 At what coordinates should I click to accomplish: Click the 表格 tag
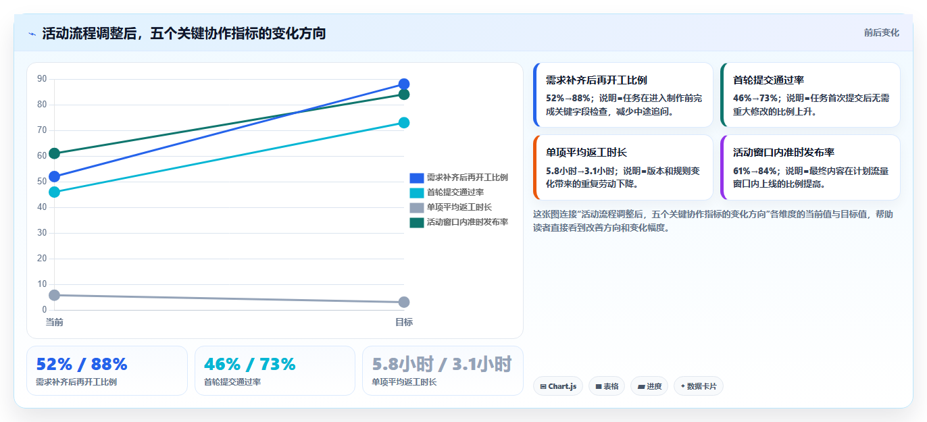point(607,386)
